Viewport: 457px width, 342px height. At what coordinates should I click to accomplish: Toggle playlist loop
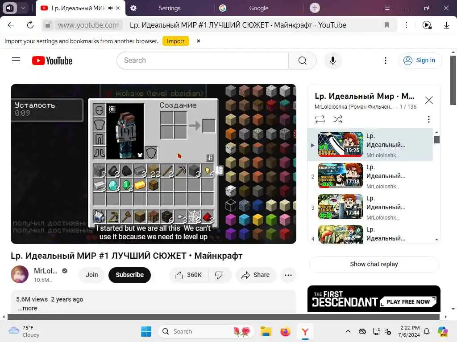click(320, 119)
